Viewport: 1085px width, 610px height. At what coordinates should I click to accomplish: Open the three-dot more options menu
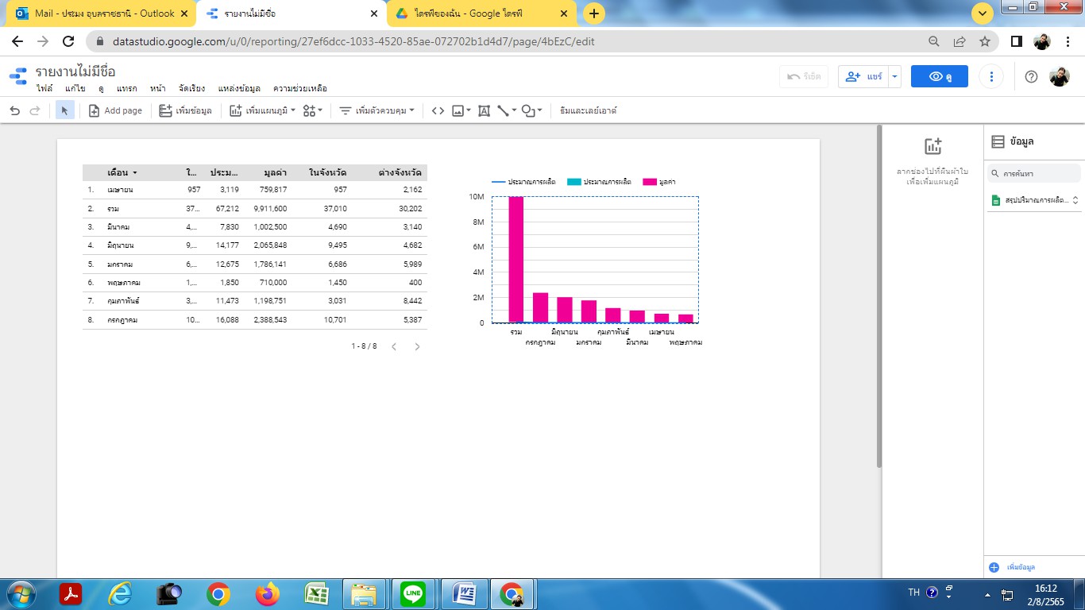point(990,76)
